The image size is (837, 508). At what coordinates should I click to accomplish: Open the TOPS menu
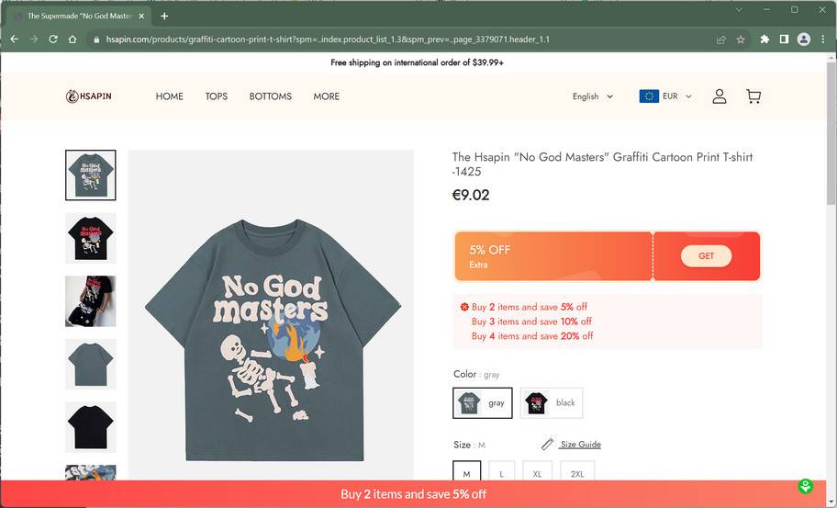point(217,96)
